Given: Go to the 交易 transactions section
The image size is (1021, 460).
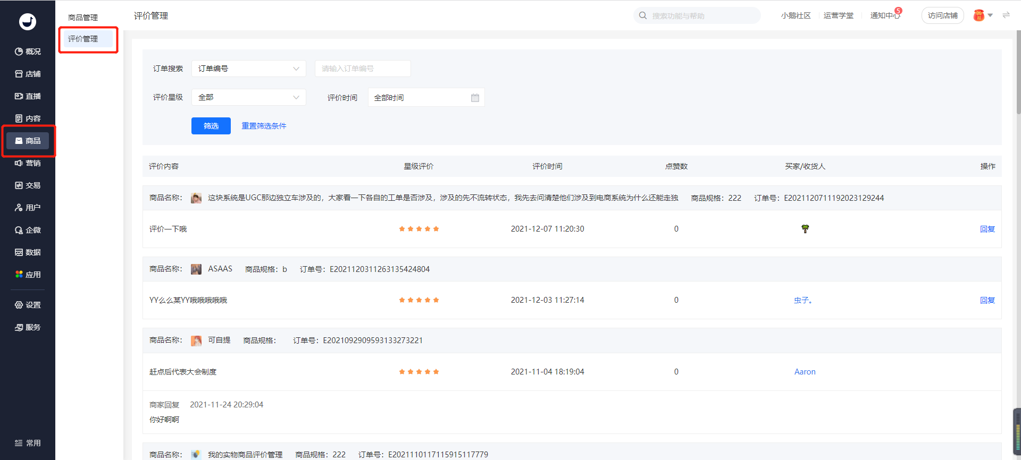Looking at the screenshot, I should [x=28, y=185].
